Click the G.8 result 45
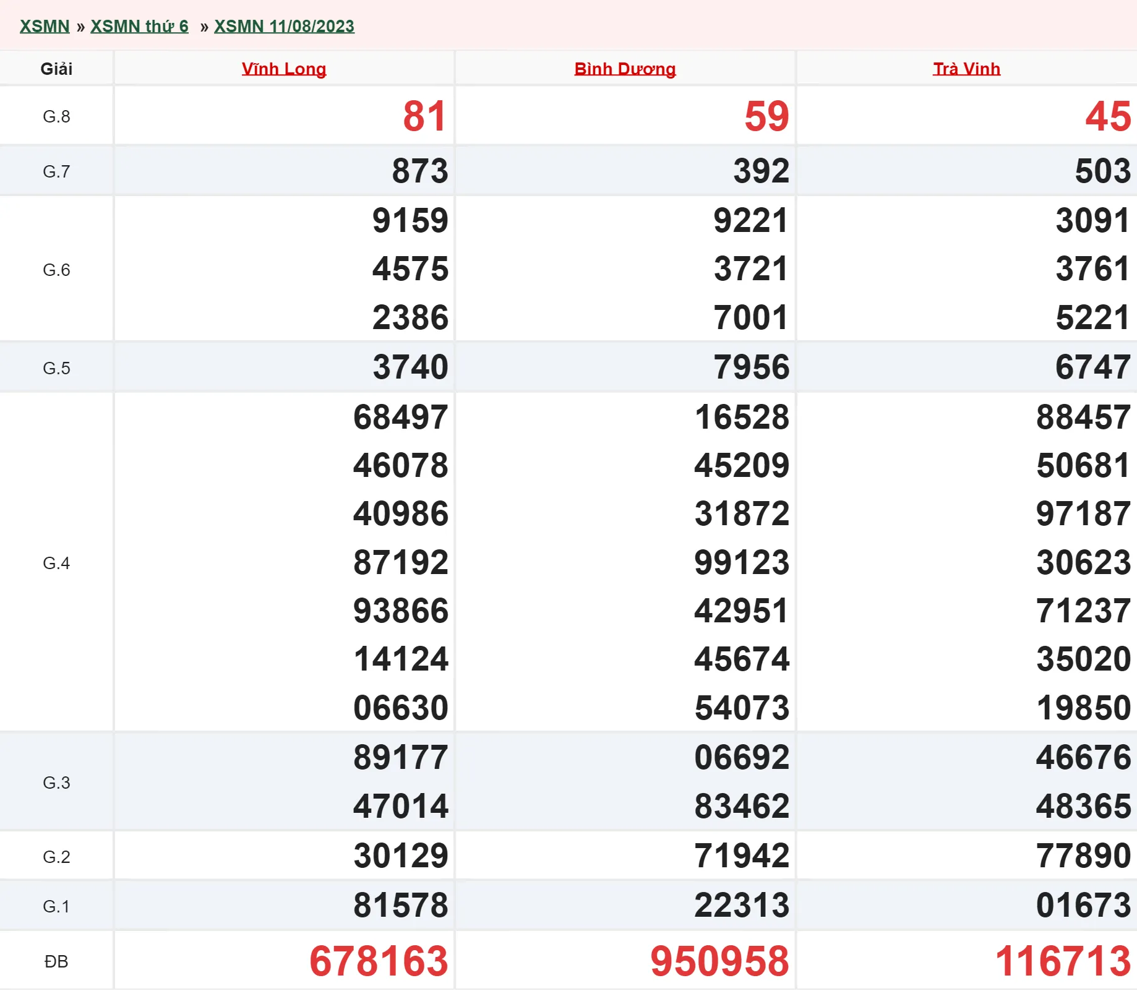1137x991 pixels. (1108, 116)
